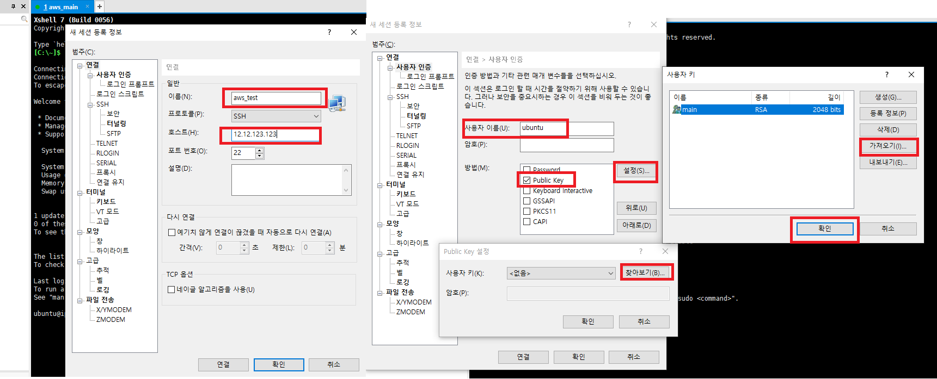Click the 가져오기(I)... import button
937x379 pixels.
click(x=888, y=146)
